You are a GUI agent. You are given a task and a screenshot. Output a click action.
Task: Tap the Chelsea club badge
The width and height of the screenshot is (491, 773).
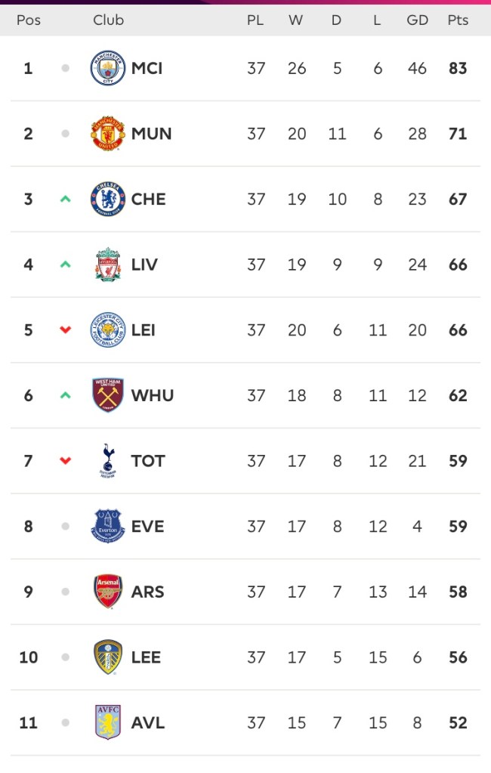point(107,199)
